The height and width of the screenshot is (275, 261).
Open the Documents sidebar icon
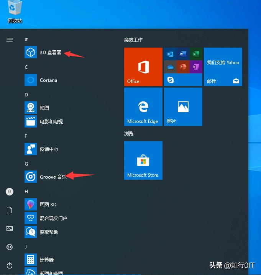10,210
